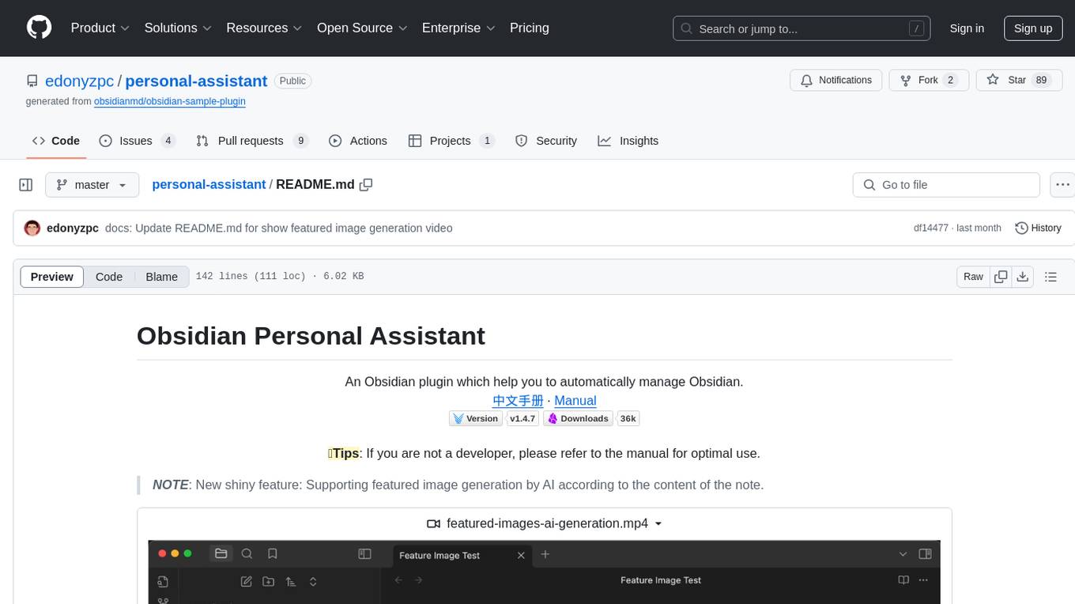Open the Solutions menu
The image size is (1075, 604).
[178, 28]
